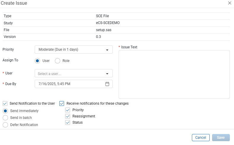Screen dimensions: 234x145
Task: Click the Save button
Action: pos(221,138)
